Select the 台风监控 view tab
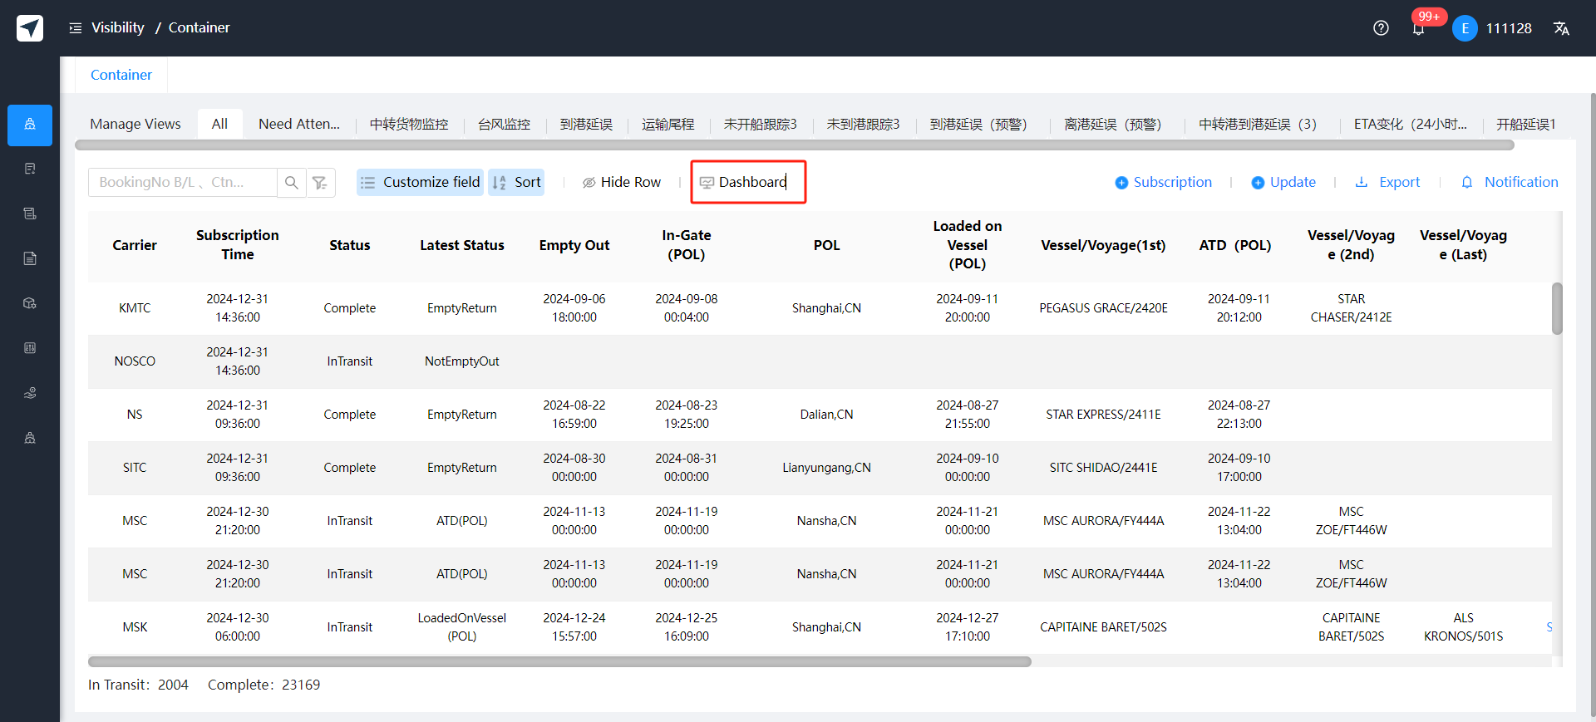This screenshot has height=722, width=1596. [504, 124]
